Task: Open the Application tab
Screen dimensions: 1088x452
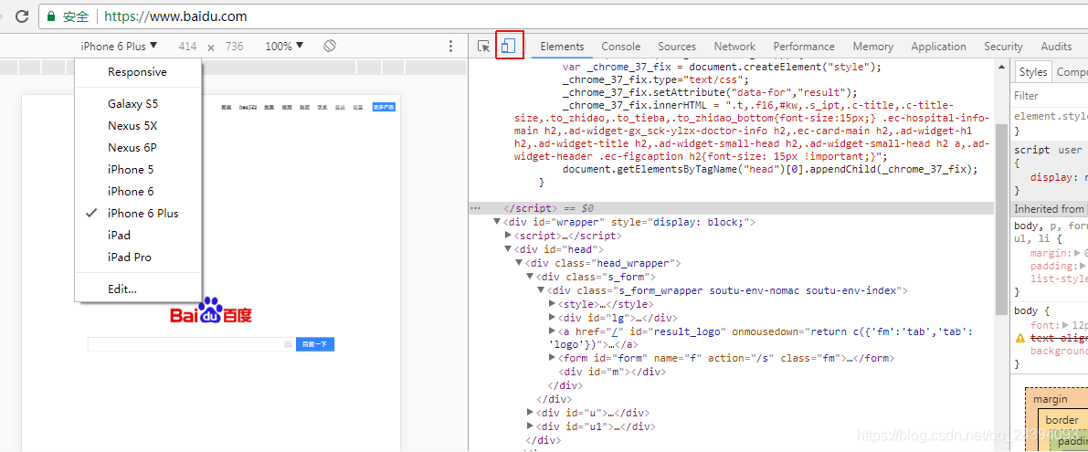Action: [x=939, y=47]
